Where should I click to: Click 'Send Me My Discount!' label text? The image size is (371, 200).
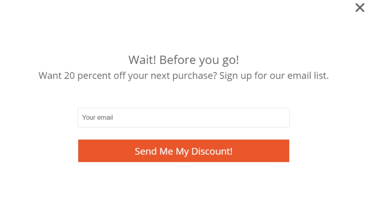point(184,151)
